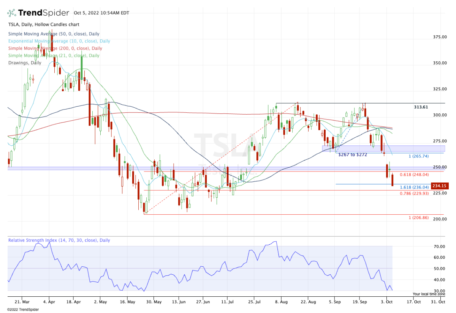Click the TrendSpider spider logo icon
This screenshot has height=313, width=456.
tap(12, 13)
